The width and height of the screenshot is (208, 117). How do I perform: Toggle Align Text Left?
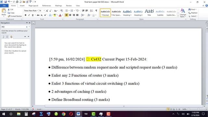66,15
